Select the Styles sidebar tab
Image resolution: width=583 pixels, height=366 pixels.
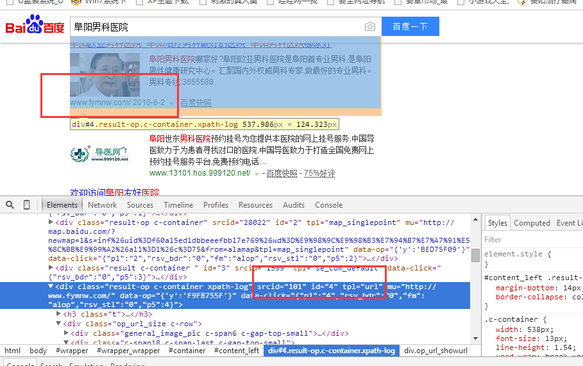(498, 223)
